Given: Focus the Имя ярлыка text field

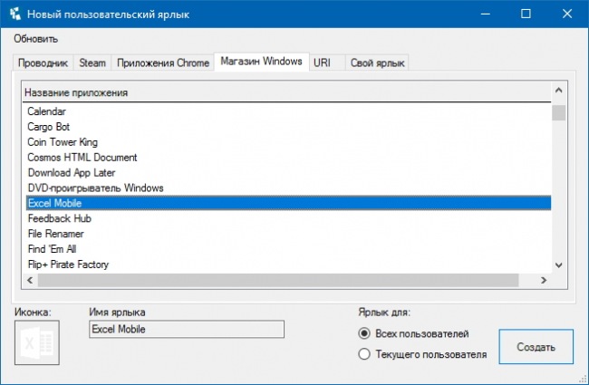Looking at the screenshot, I should (x=187, y=329).
